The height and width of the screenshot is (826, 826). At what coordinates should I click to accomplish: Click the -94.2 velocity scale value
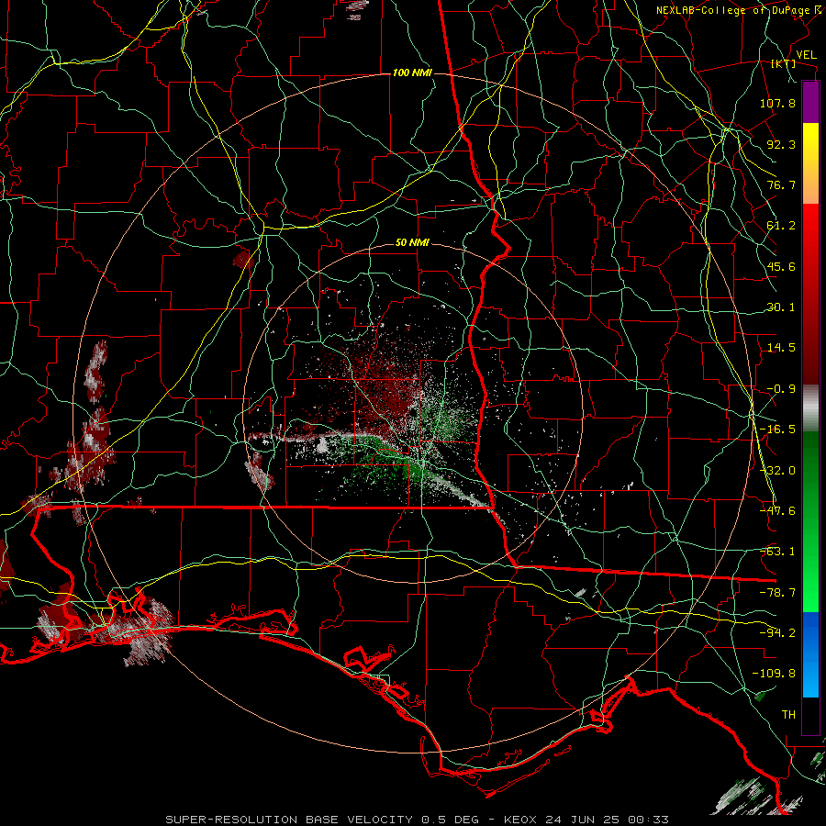click(x=777, y=633)
